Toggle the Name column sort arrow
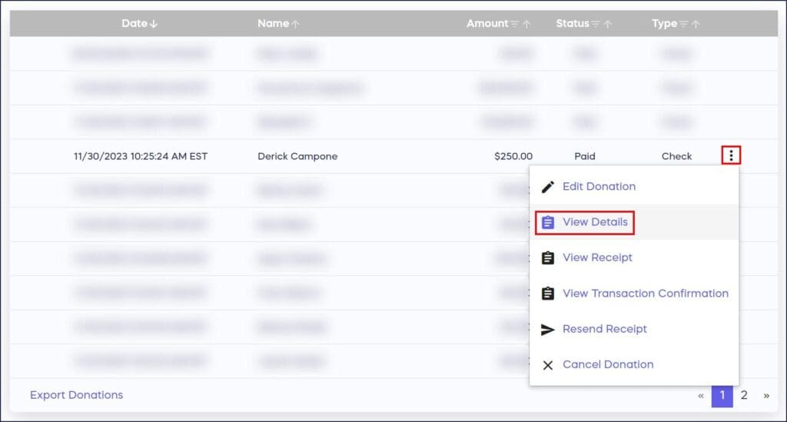This screenshot has width=787, height=422. click(x=296, y=24)
